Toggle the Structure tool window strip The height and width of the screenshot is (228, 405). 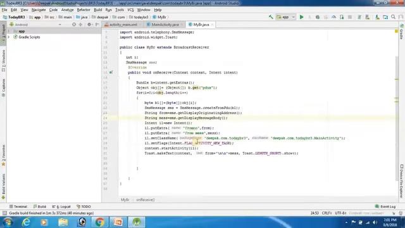[3, 61]
